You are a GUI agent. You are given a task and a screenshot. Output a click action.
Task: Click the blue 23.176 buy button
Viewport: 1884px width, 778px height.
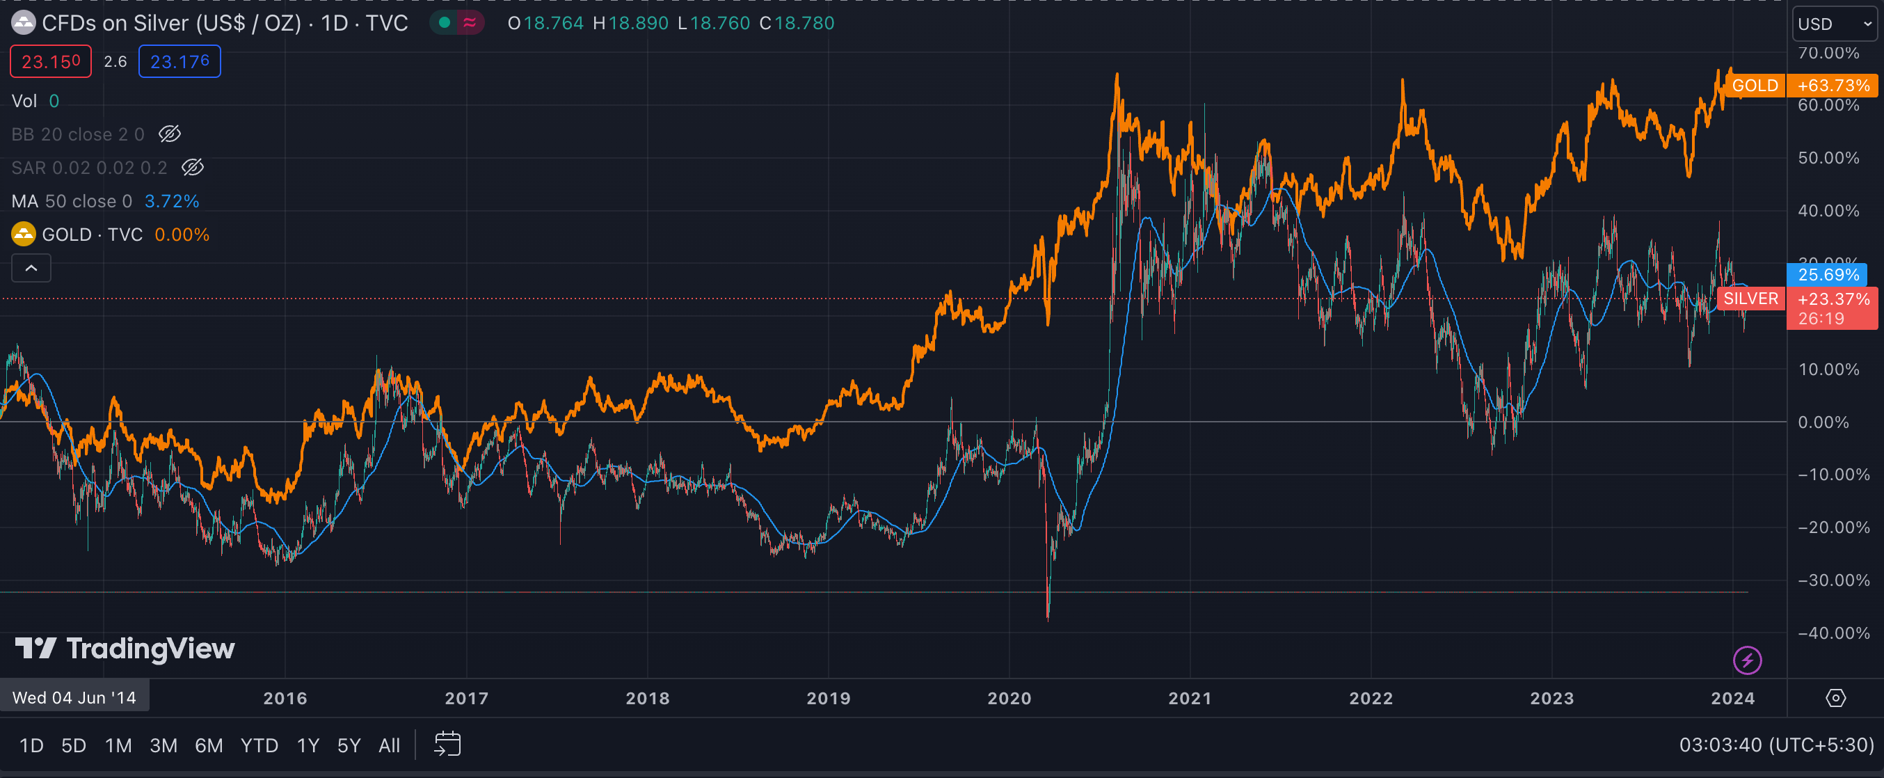(179, 61)
